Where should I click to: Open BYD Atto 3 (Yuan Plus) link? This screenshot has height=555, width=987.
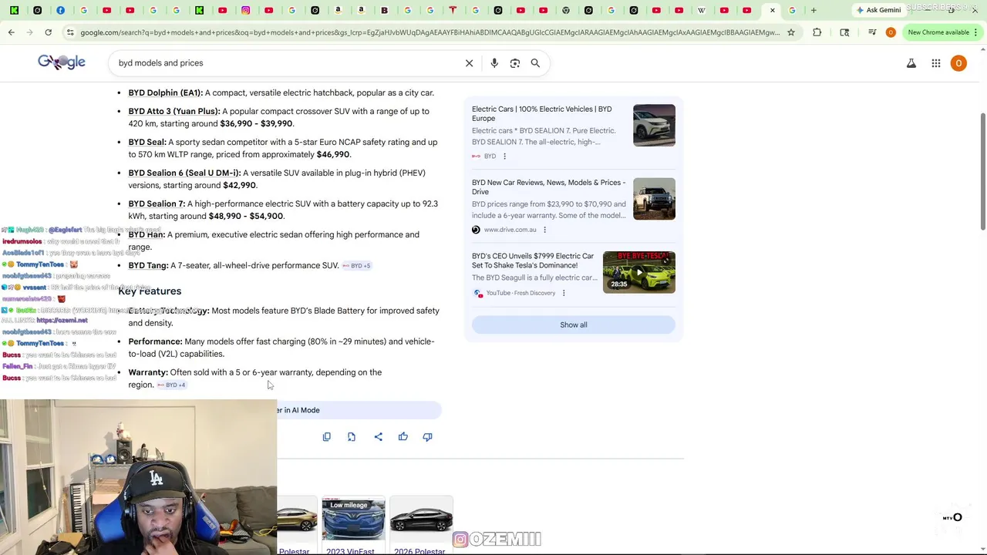pyautogui.click(x=174, y=111)
